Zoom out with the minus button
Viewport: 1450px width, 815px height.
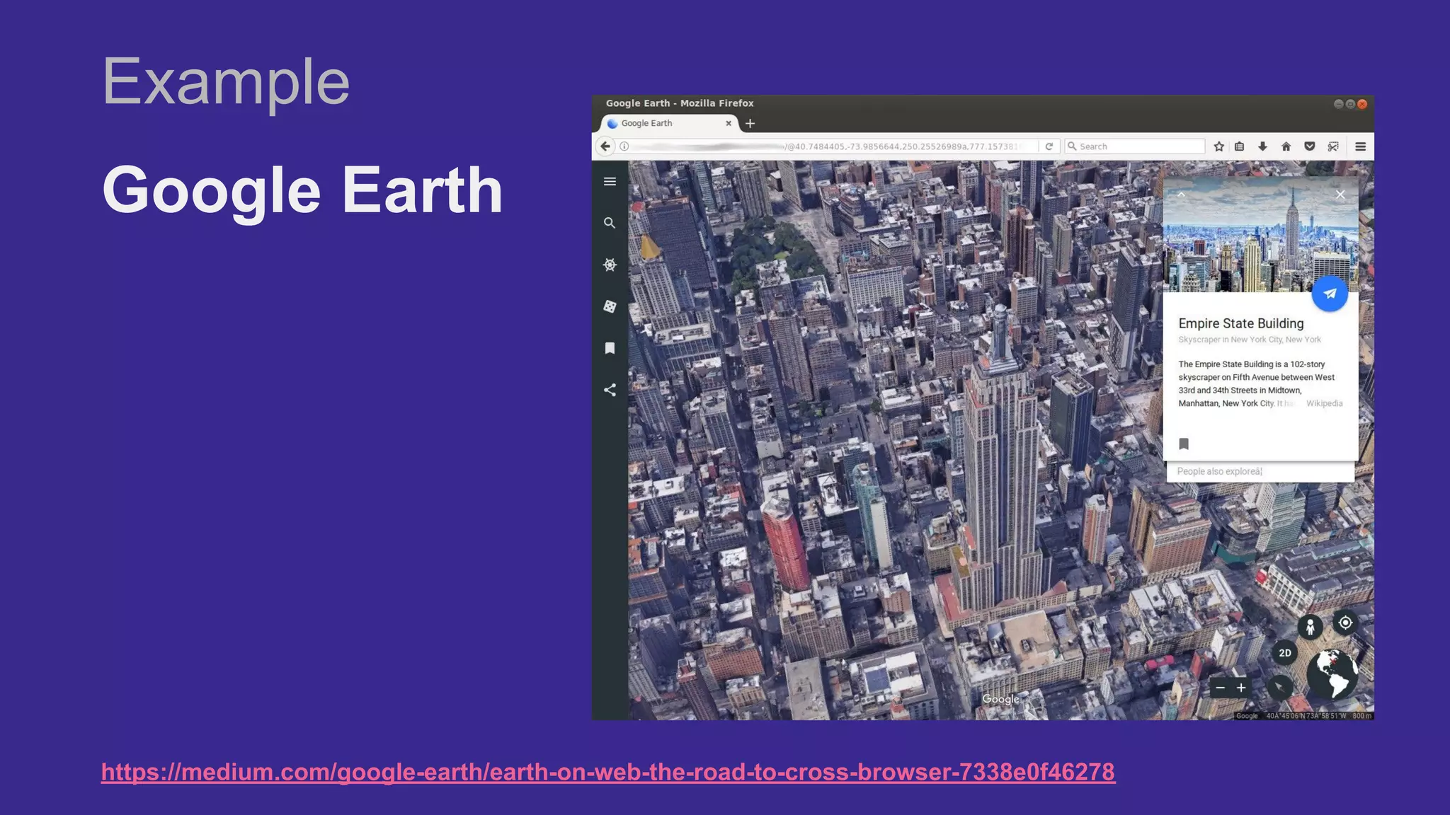pyautogui.click(x=1220, y=688)
